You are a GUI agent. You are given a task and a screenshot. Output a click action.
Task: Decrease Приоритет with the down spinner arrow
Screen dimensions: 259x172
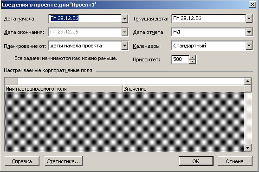click(x=192, y=61)
